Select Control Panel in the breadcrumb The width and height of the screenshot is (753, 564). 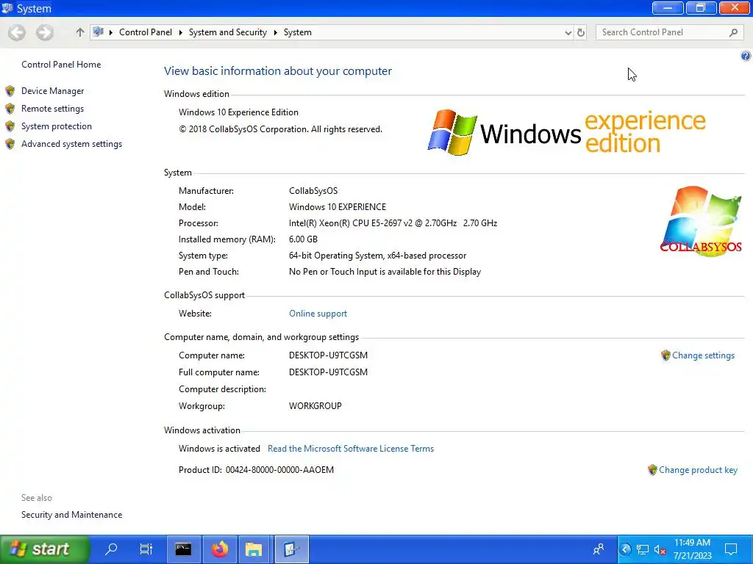[146, 32]
